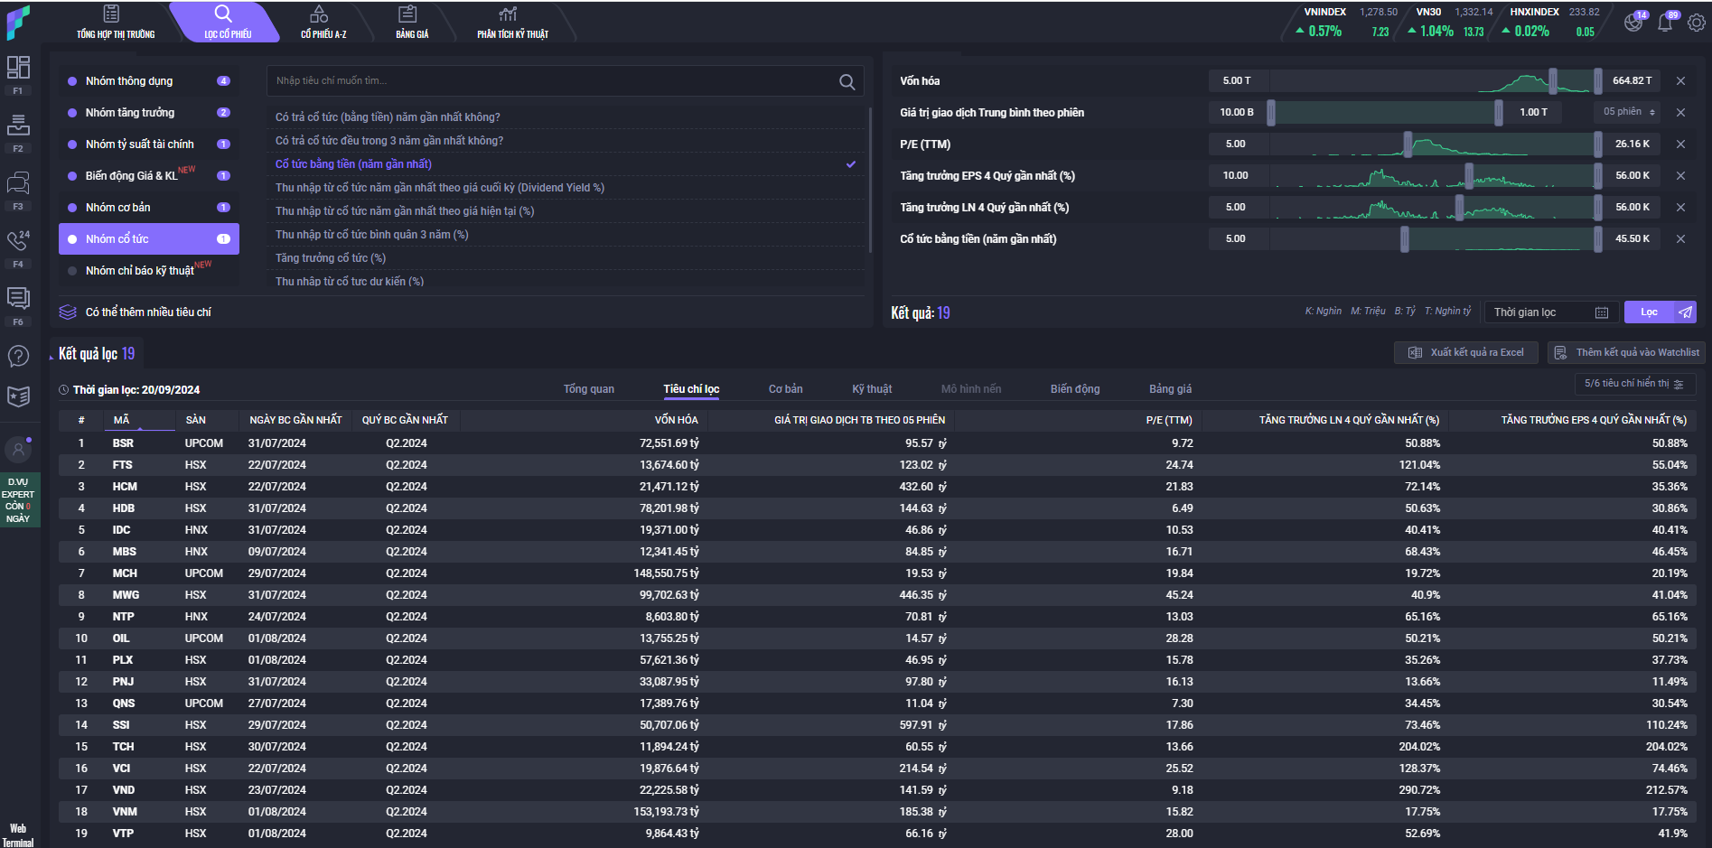Viewport: 1712px width, 848px height.
Task: Open the 5/6 tiêu chí hiển thị column selector
Action: [1634, 384]
